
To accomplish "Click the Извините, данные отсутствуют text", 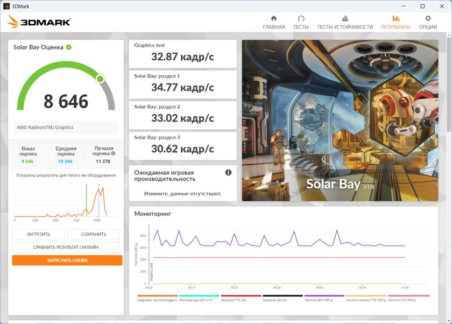I will pos(183,194).
